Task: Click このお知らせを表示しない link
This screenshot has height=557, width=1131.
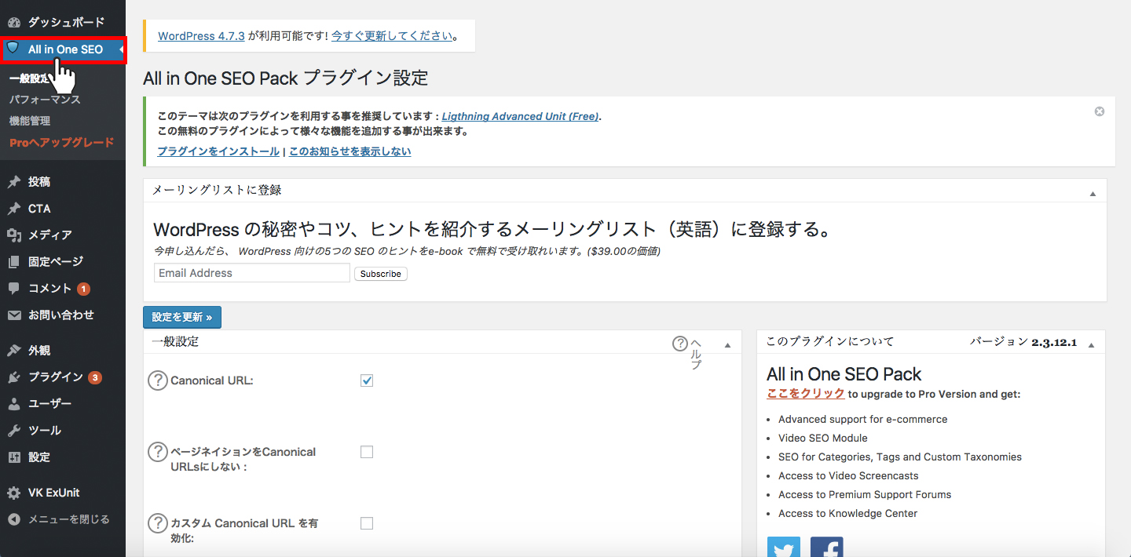Action: 350,151
